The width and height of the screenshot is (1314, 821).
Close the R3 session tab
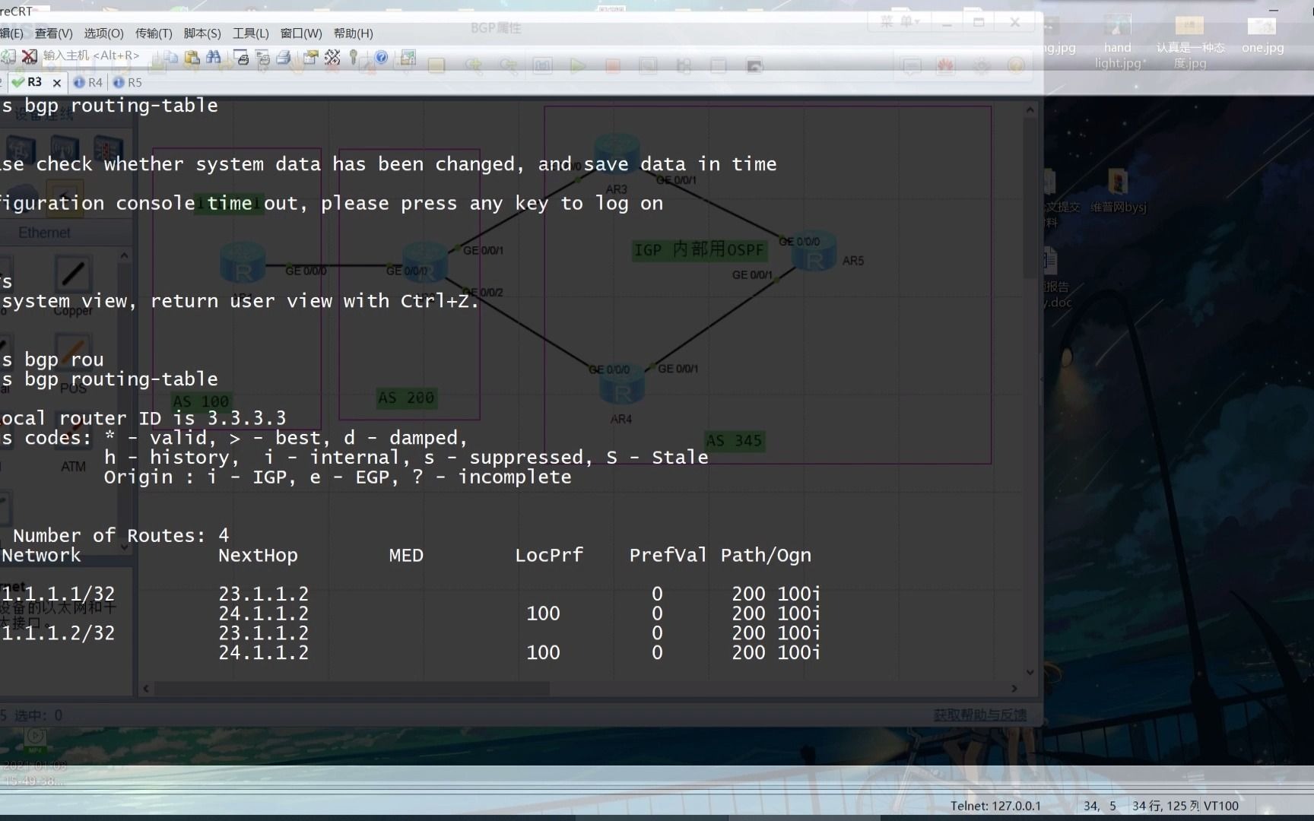(x=57, y=83)
